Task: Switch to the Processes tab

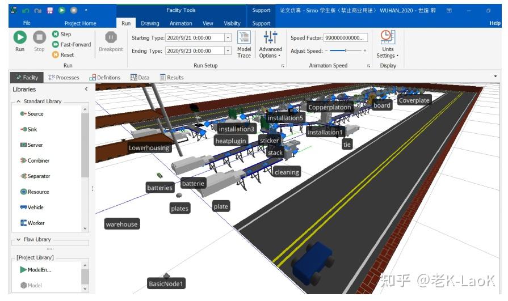Action: point(64,78)
